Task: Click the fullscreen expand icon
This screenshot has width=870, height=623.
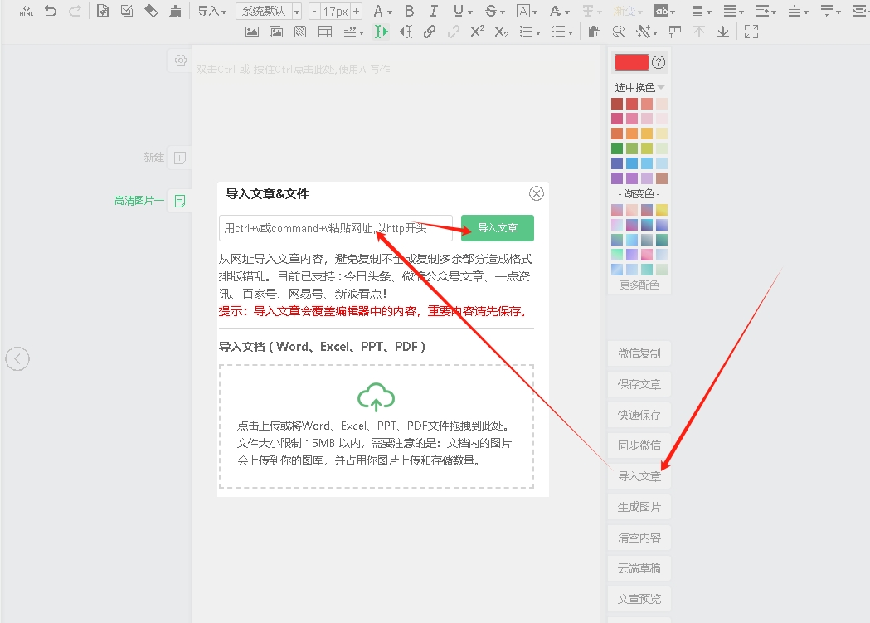Action: coord(751,32)
